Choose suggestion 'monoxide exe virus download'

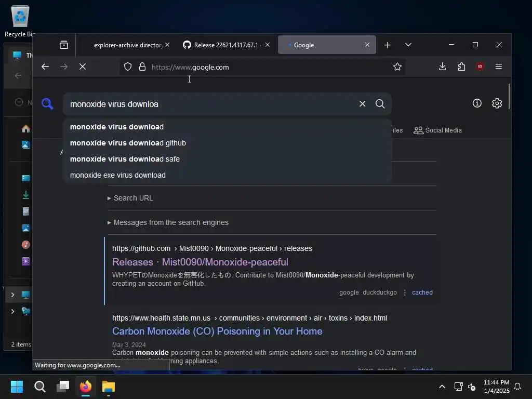point(227,175)
